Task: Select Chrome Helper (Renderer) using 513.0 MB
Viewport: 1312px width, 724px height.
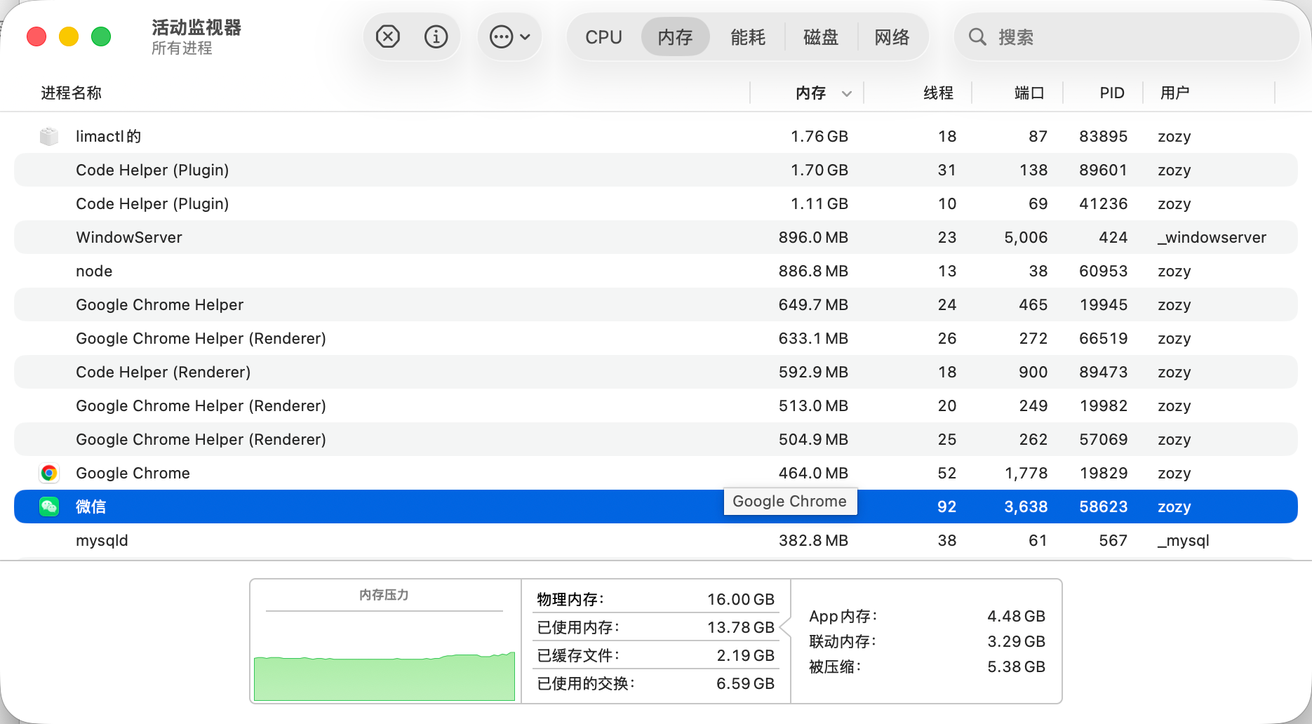Action: pyautogui.click(x=656, y=405)
